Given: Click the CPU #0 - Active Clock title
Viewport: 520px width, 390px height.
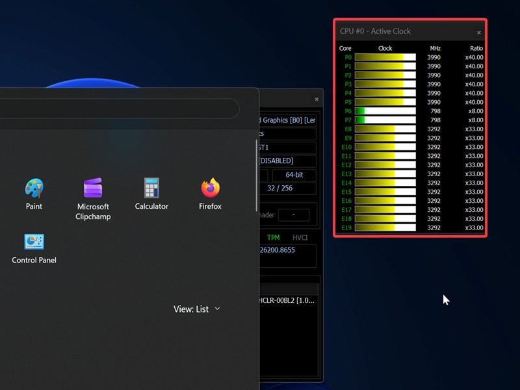Looking at the screenshot, I should click(375, 31).
